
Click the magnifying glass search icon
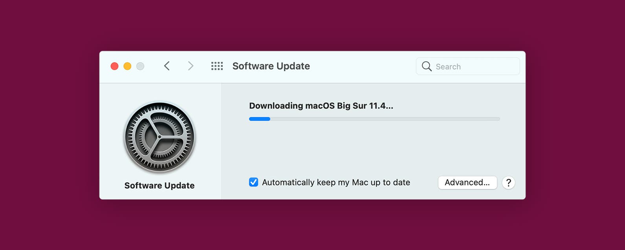(x=426, y=66)
